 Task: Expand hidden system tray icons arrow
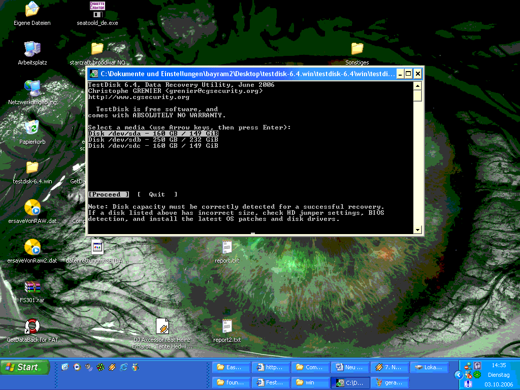[x=459, y=375]
